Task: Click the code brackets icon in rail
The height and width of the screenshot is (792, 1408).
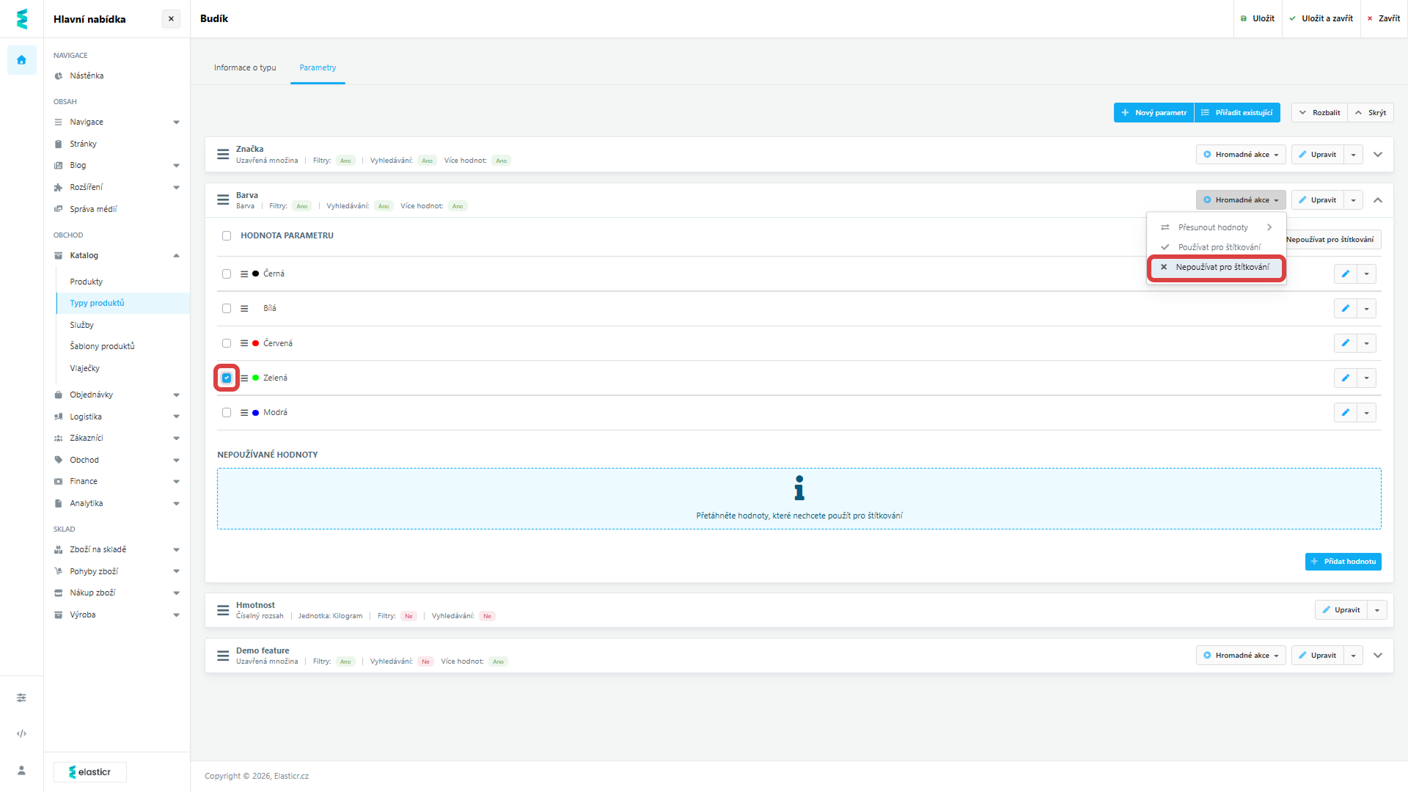Action: click(x=21, y=733)
